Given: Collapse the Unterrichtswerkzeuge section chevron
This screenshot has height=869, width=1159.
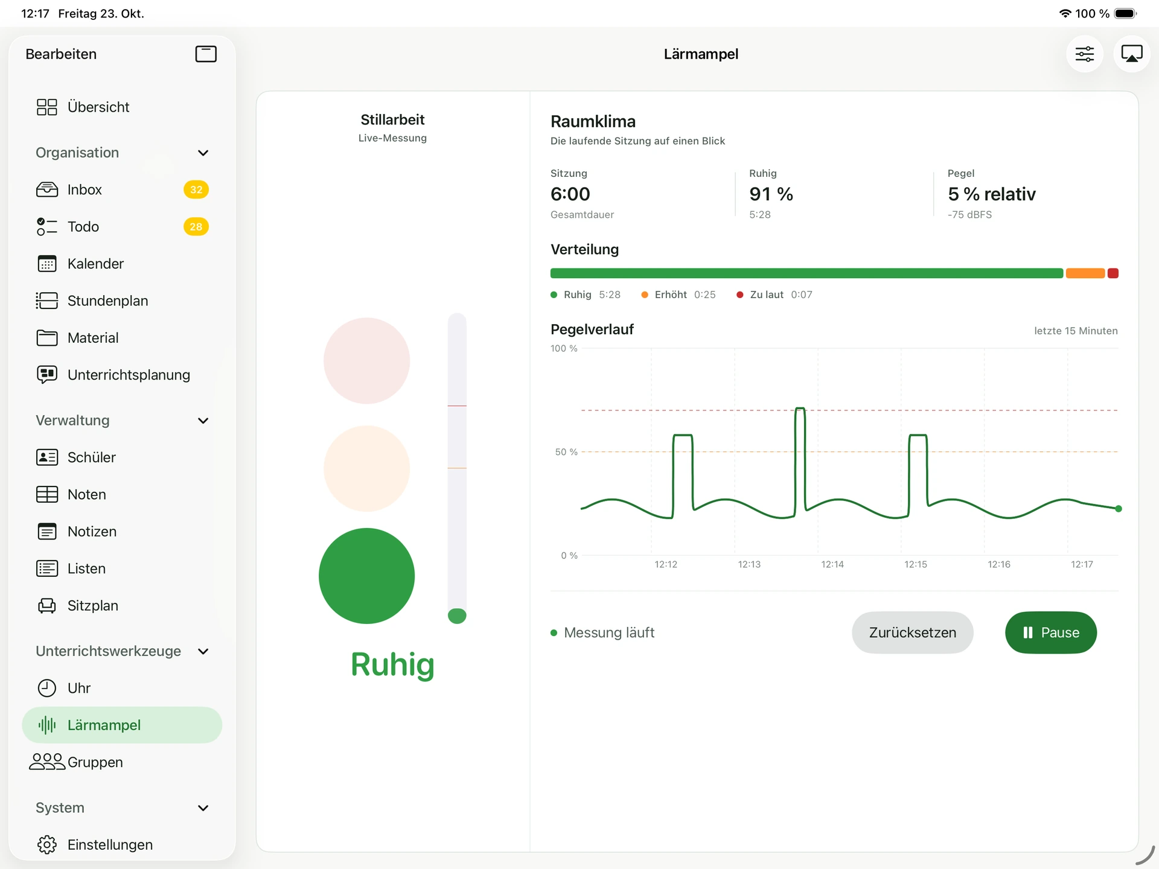Looking at the screenshot, I should pos(203,651).
